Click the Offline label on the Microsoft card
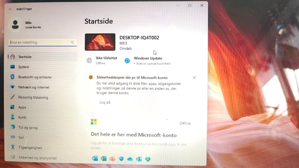Image resolution: width=299 pixels, height=168 pixels. click(x=185, y=124)
